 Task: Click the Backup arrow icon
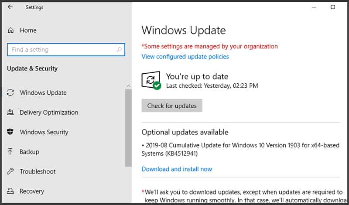10,152
